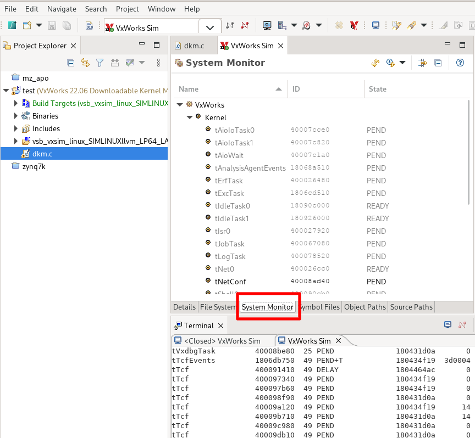The width and height of the screenshot is (475, 438).
Task: Collapse all in System Monitor
Action: pos(438,63)
